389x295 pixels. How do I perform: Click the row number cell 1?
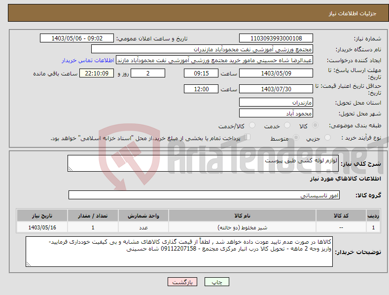pos(373,227)
